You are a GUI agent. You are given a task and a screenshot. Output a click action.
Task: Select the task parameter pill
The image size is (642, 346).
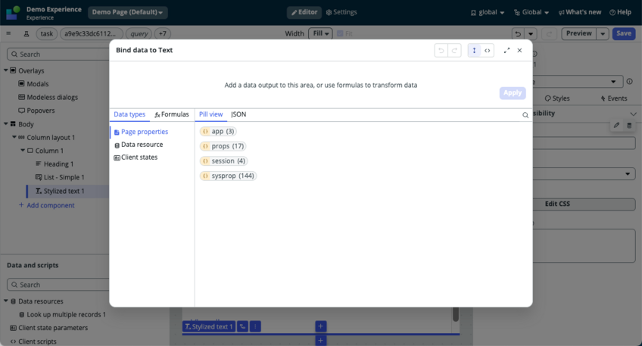(x=47, y=33)
